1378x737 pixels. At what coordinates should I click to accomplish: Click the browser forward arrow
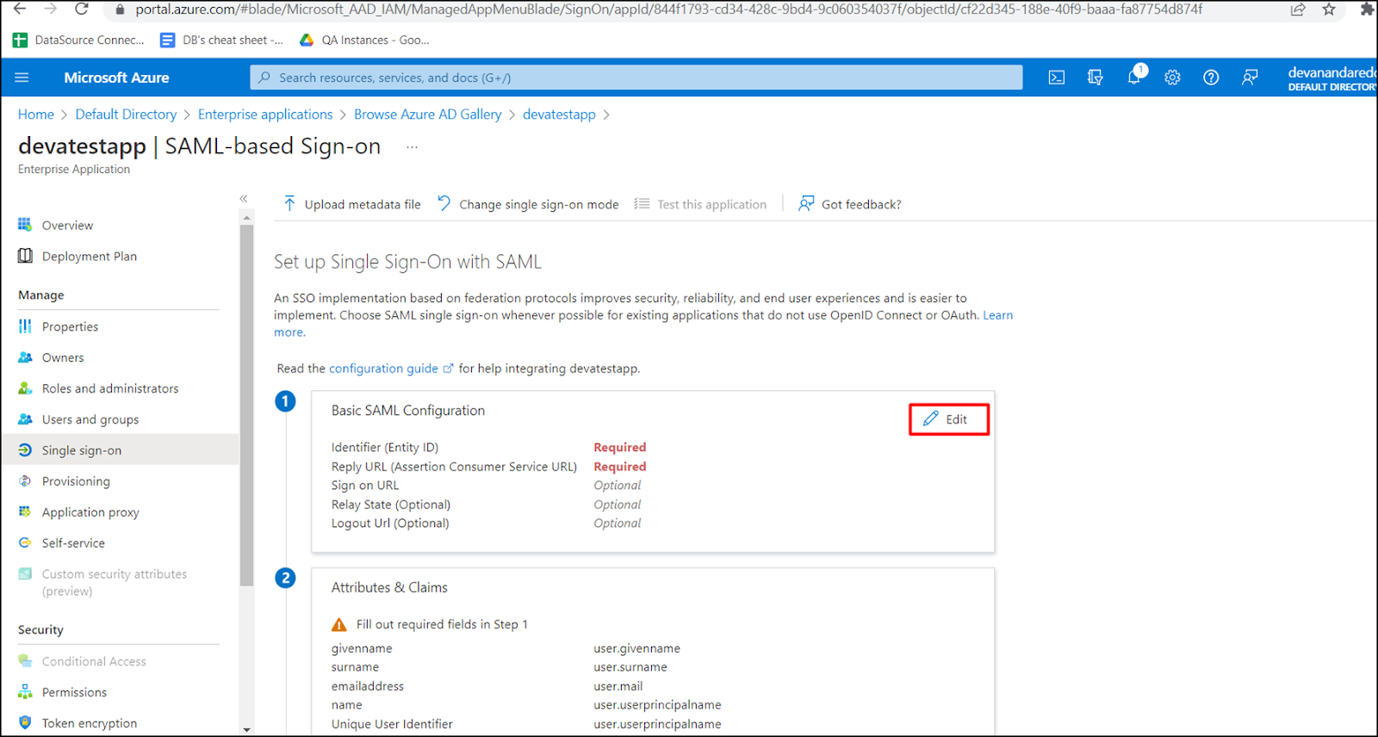(50, 9)
